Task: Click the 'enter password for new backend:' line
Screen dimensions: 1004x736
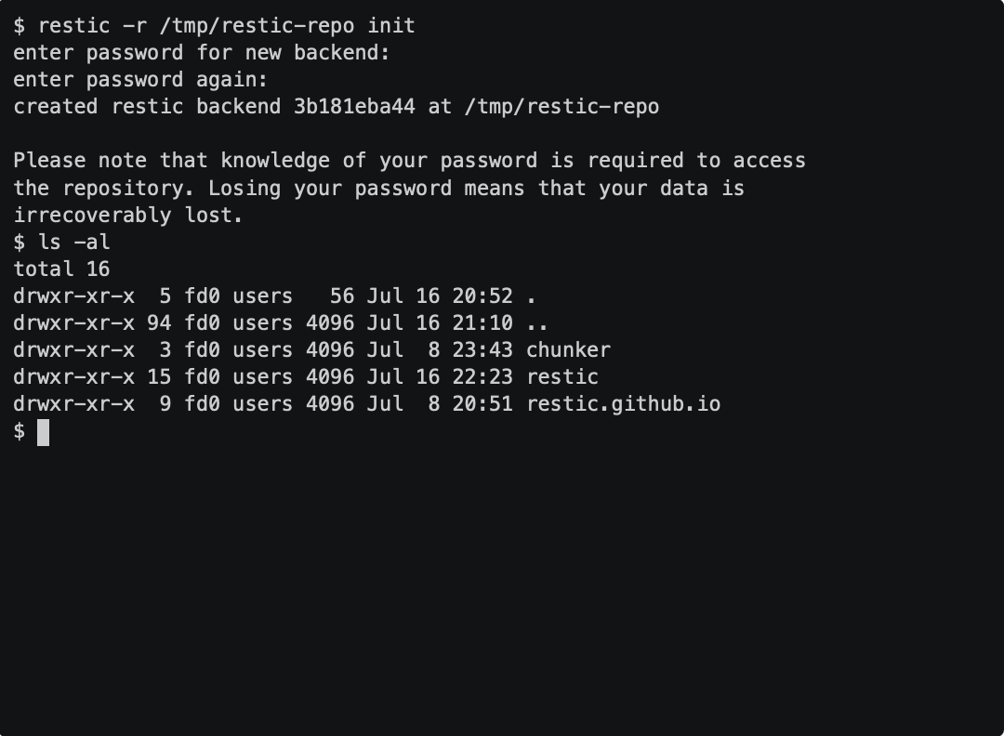Action: coord(201,53)
